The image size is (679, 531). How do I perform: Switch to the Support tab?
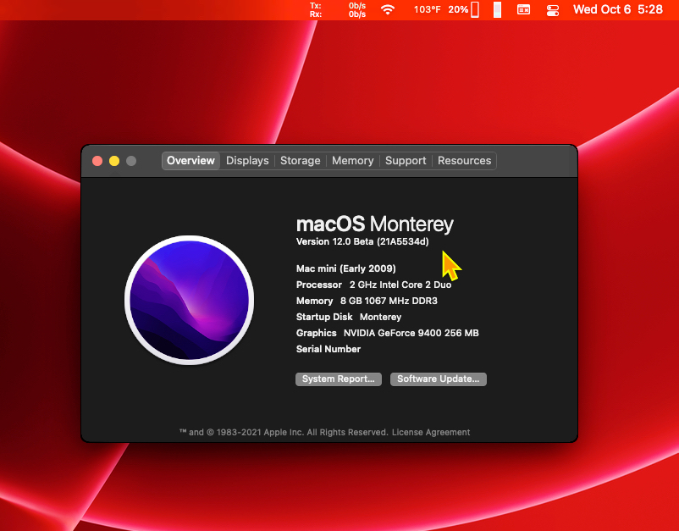click(x=406, y=161)
